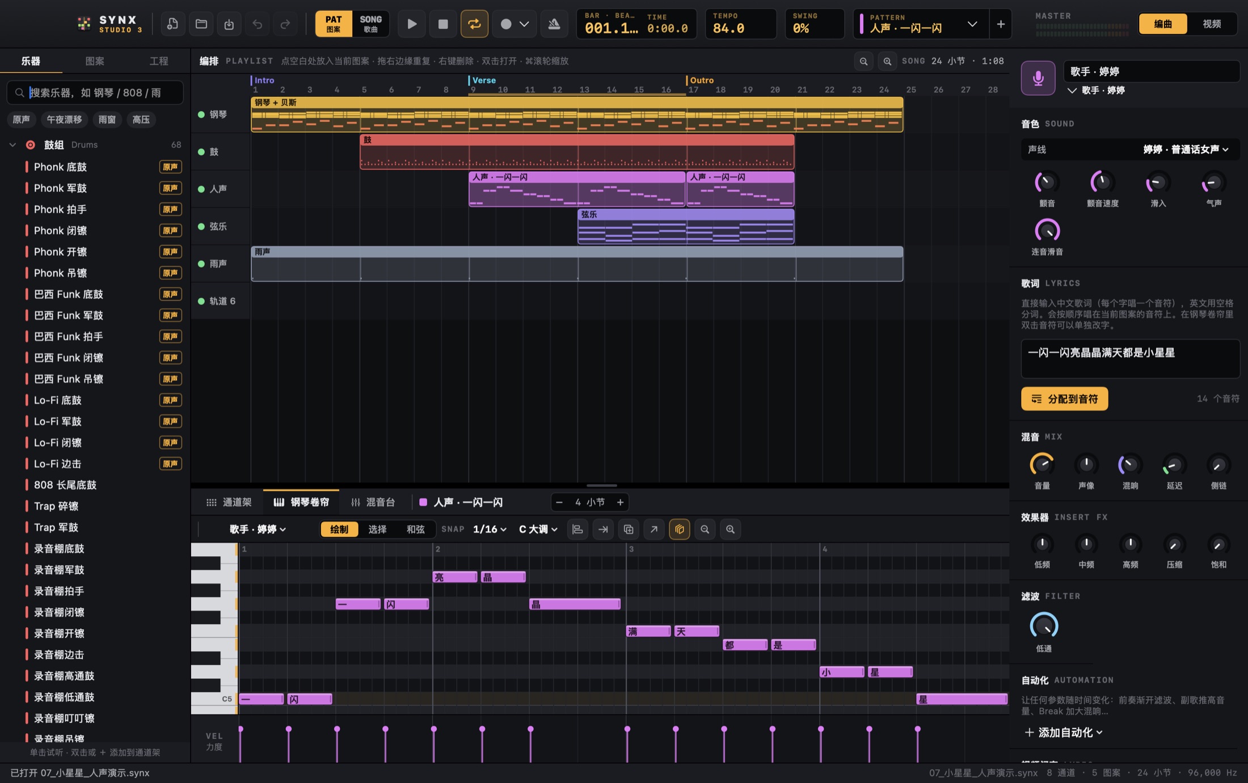Viewport: 1248px width, 783px height.
Task: Open project via folder icon
Action: click(x=201, y=24)
